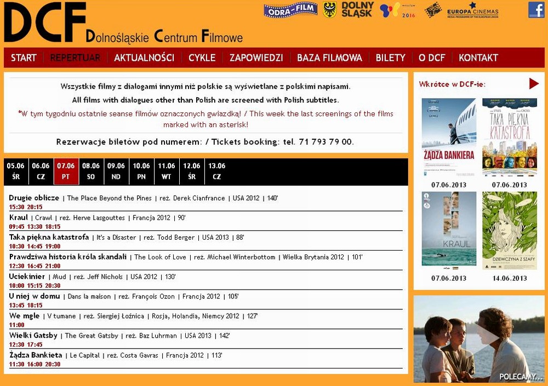Open the Bilety menu page
This screenshot has height=386, width=548.
(390, 58)
